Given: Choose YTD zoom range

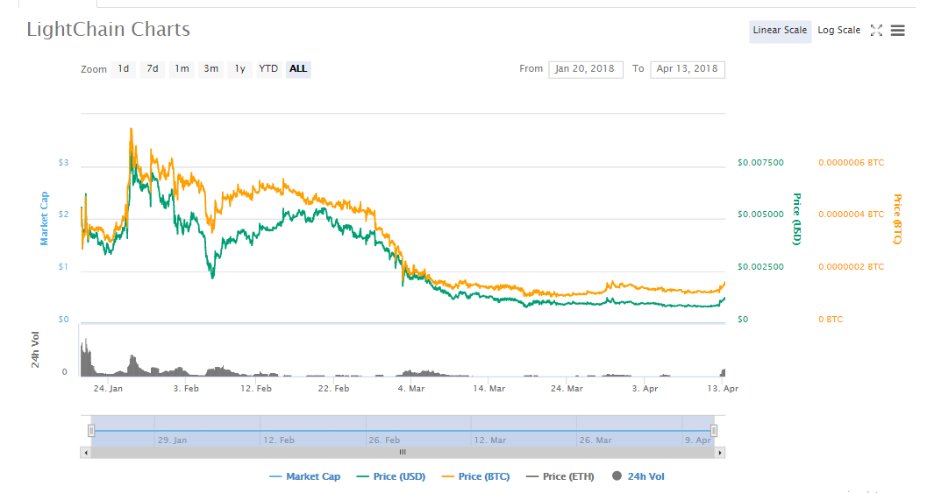Looking at the screenshot, I should [x=268, y=68].
